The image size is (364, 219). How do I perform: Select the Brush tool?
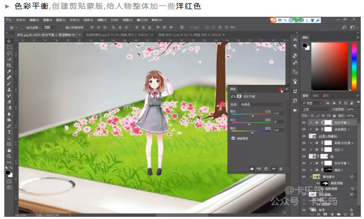pos(9,83)
